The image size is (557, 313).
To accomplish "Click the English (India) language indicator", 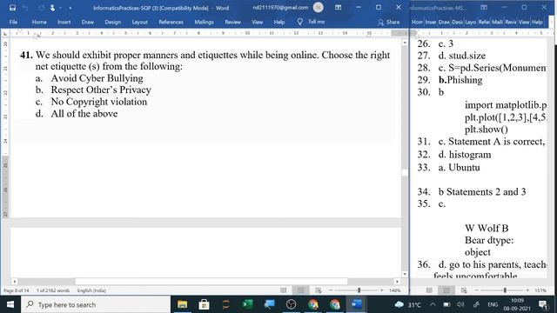I will click(x=91, y=290).
